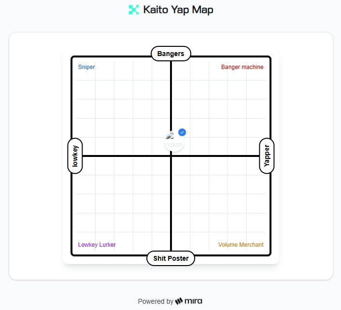The height and width of the screenshot is (310, 341).
Task: Click the Volume Merchant quadrant label
Action: click(241, 245)
